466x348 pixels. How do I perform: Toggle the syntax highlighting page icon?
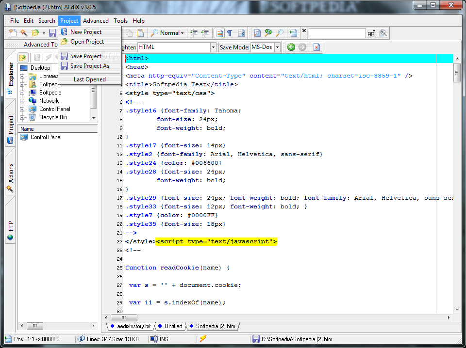tap(219, 33)
